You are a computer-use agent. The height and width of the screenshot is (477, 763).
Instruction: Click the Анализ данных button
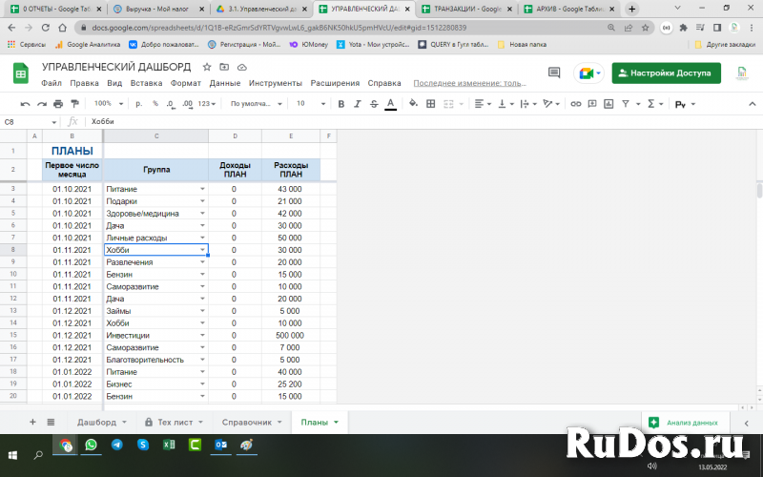(x=685, y=422)
